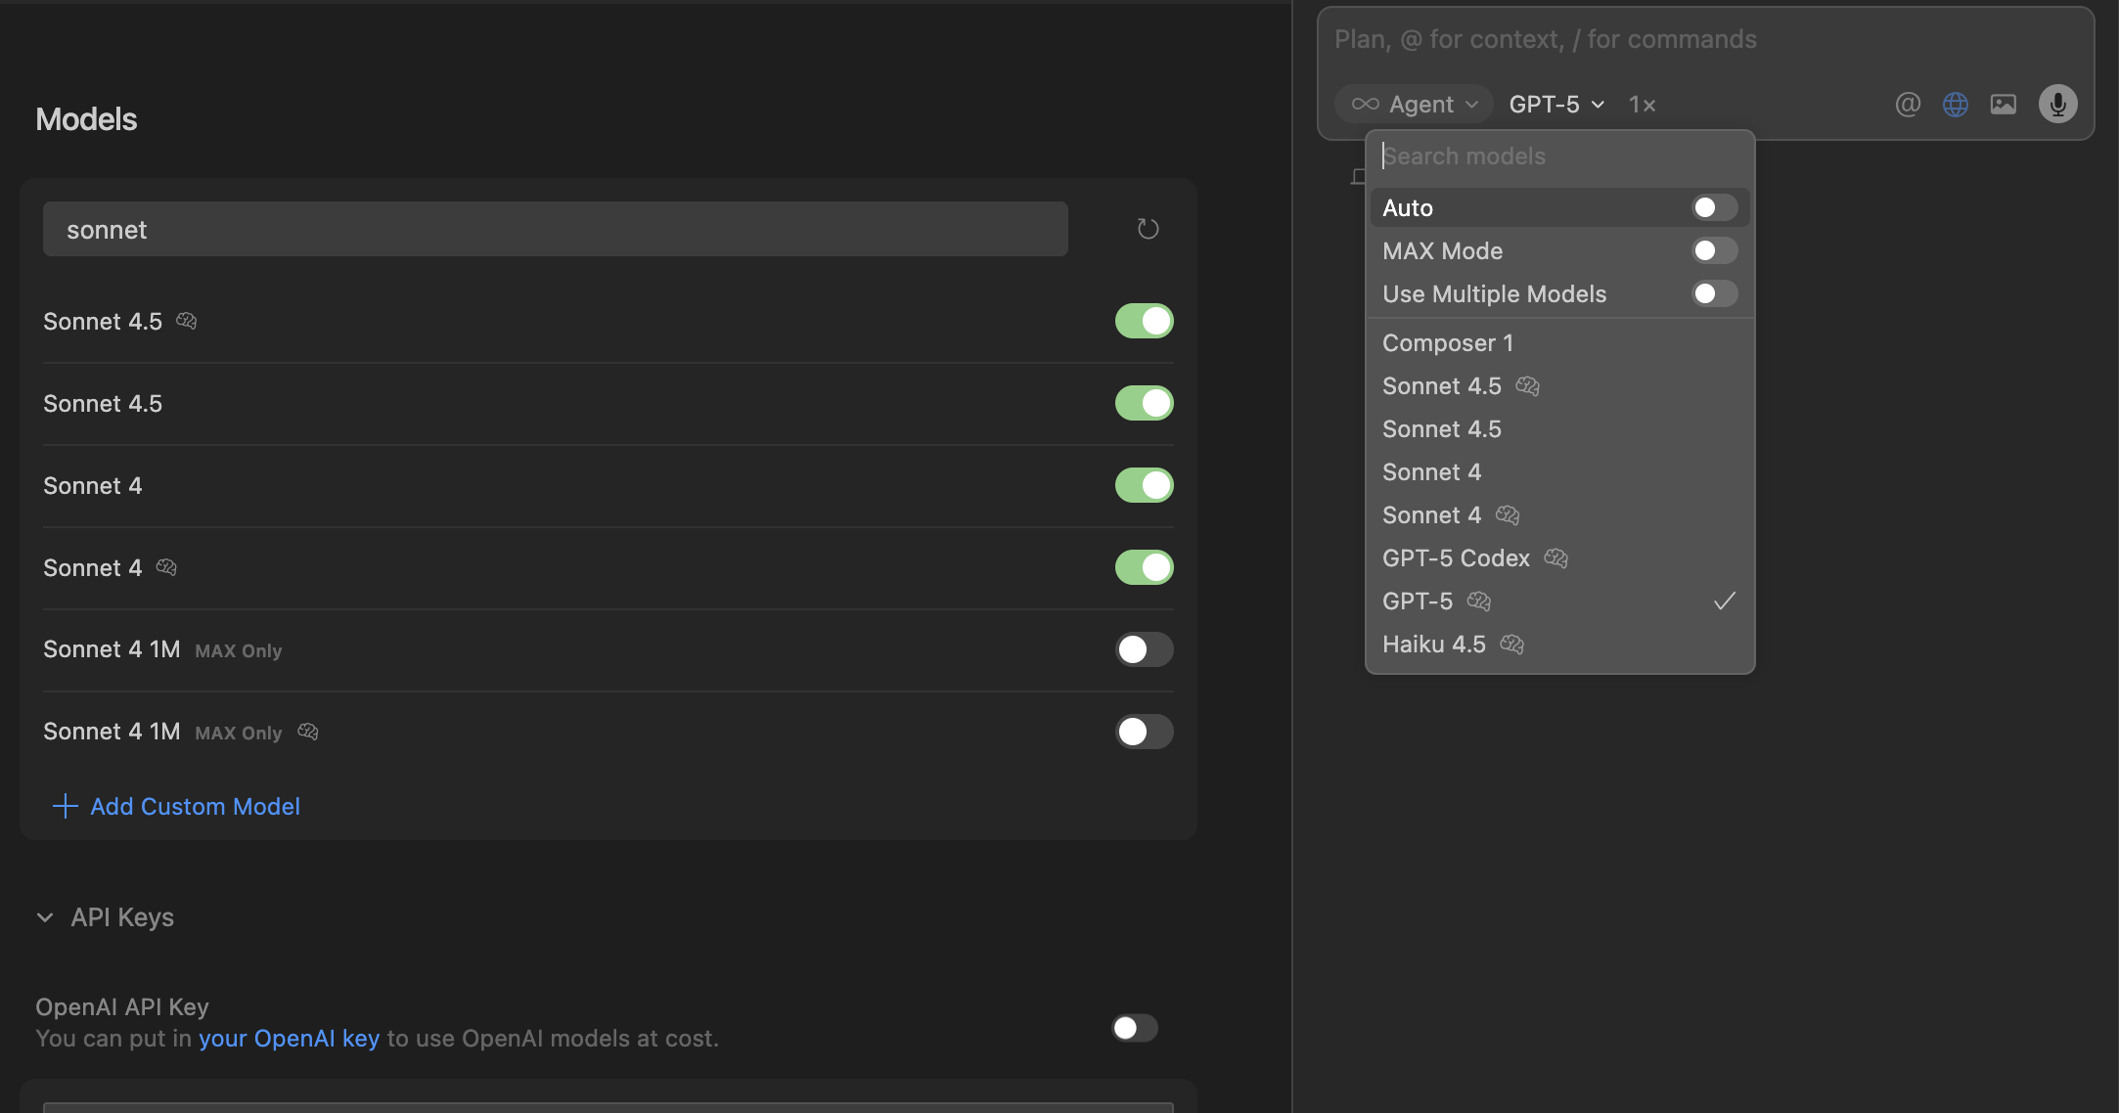Enable the OpenAI API Key toggle

(x=1135, y=1028)
